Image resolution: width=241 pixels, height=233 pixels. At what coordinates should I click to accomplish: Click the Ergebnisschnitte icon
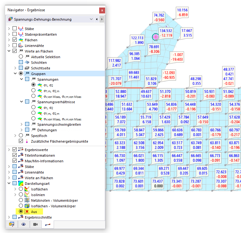click(21, 217)
